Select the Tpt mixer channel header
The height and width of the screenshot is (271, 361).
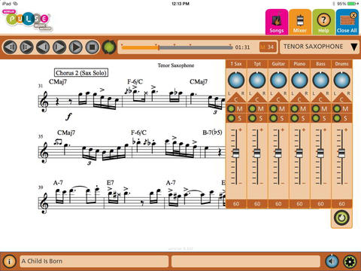[x=257, y=64]
